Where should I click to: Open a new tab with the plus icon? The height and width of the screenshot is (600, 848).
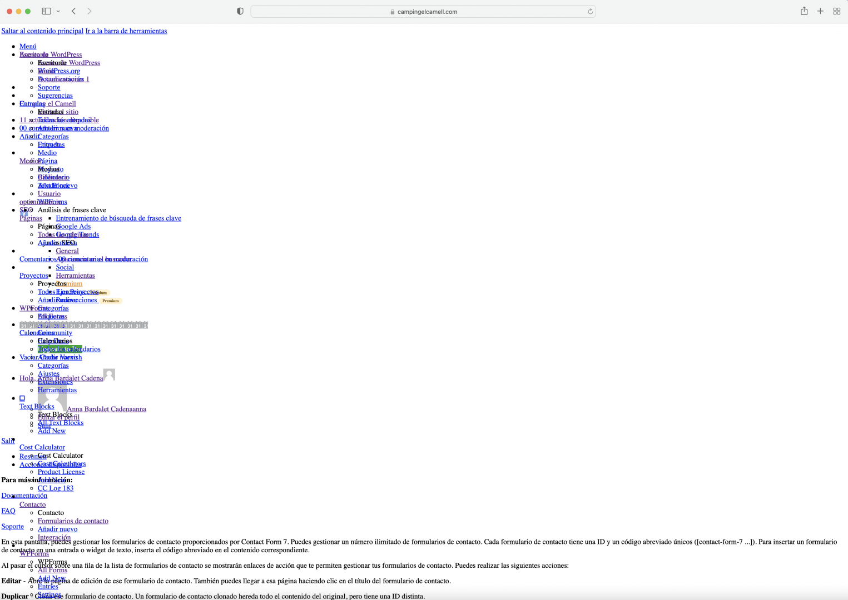[x=820, y=11]
